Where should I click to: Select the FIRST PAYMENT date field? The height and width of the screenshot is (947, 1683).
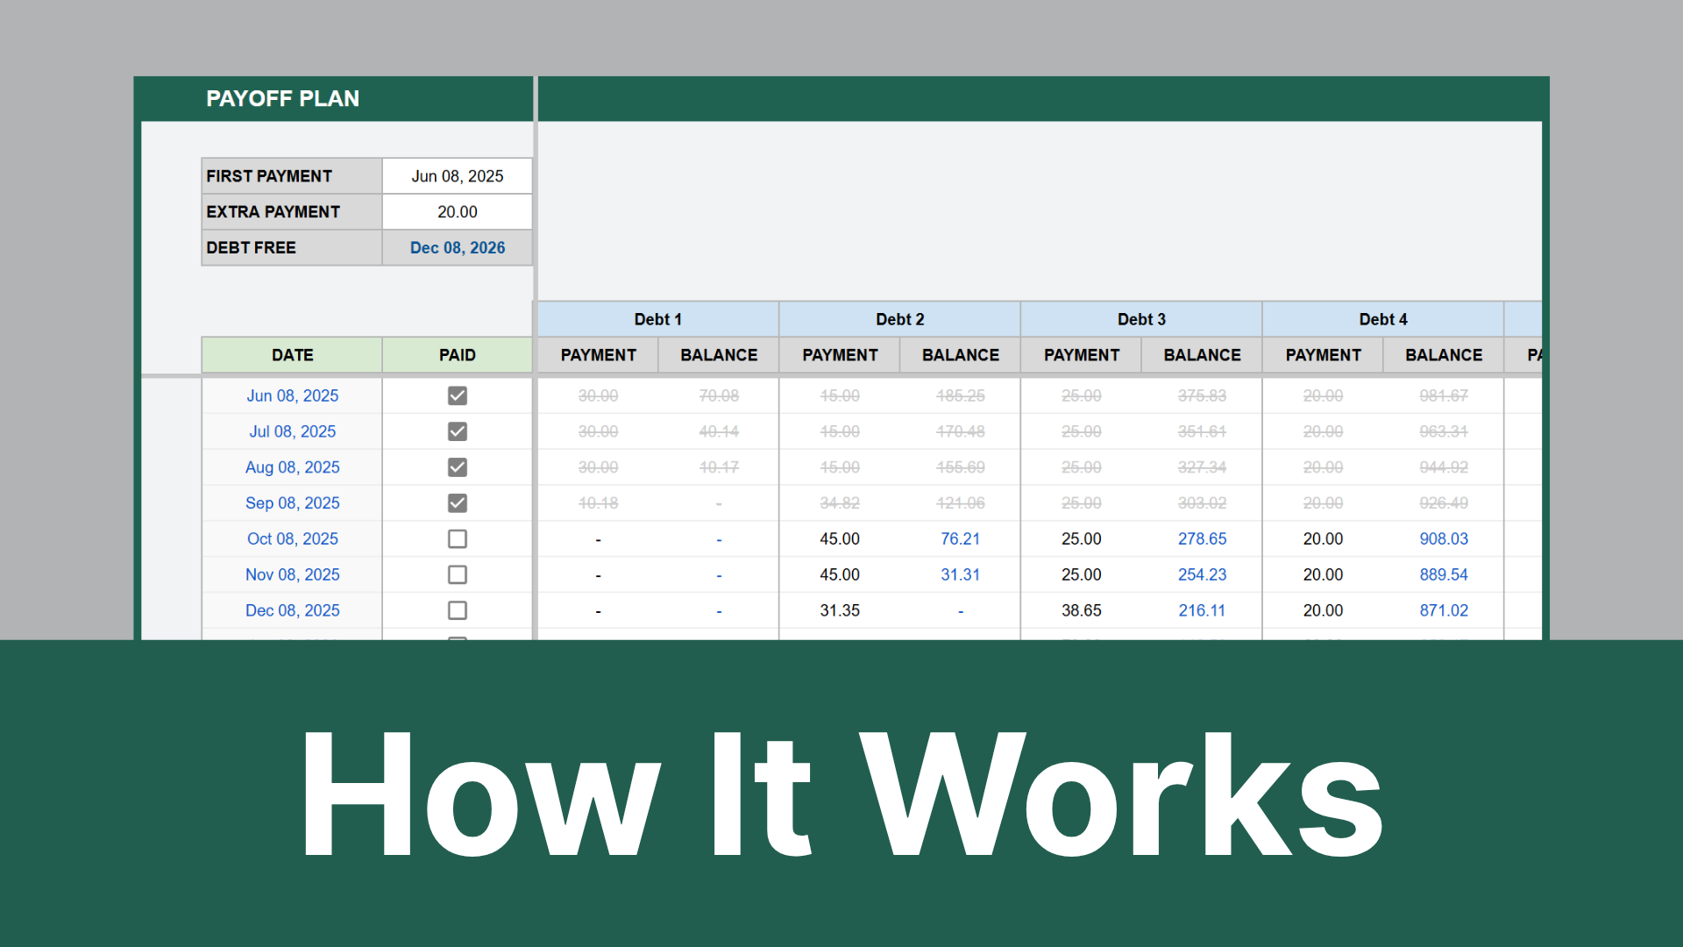pyautogui.click(x=457, y=175)
